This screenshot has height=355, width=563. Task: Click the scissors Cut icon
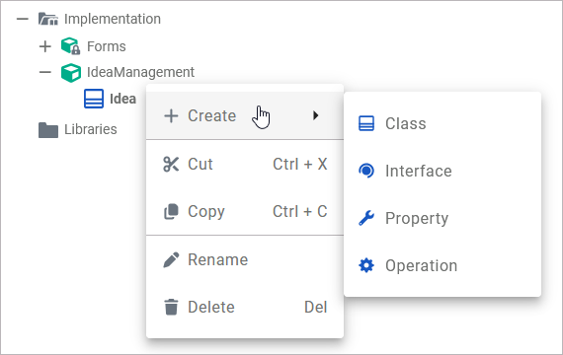171,165
